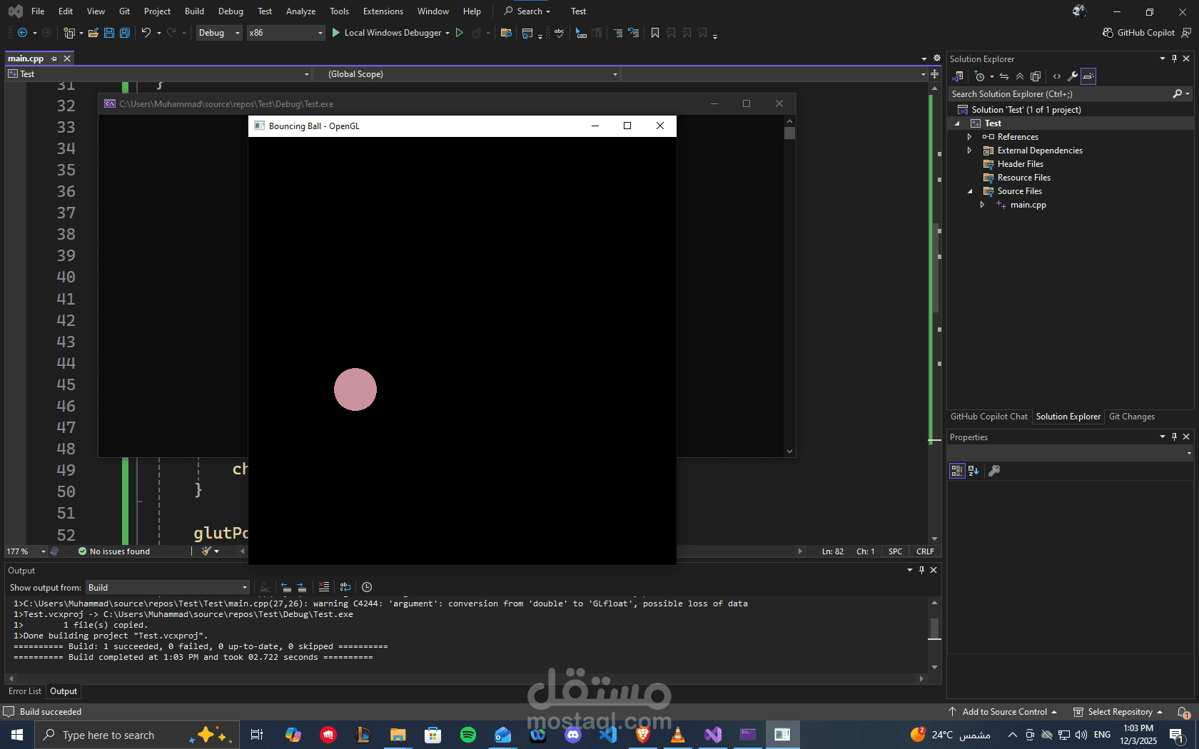Open the x86 platform dropdown
The image size is (1199, 749).
285,33
